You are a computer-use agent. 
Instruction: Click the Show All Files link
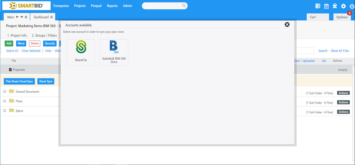(x=340, y=51)
